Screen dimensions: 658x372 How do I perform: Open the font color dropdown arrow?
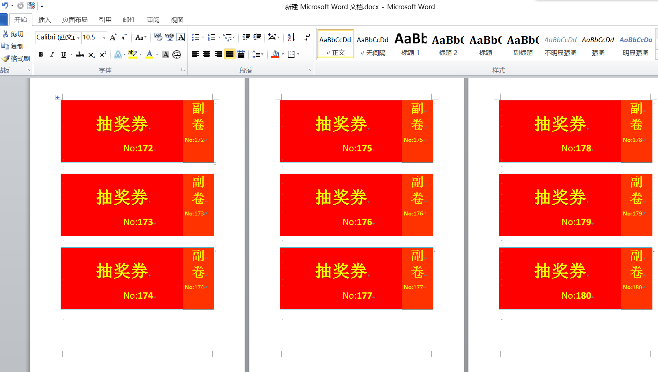(x=157, y=55)
